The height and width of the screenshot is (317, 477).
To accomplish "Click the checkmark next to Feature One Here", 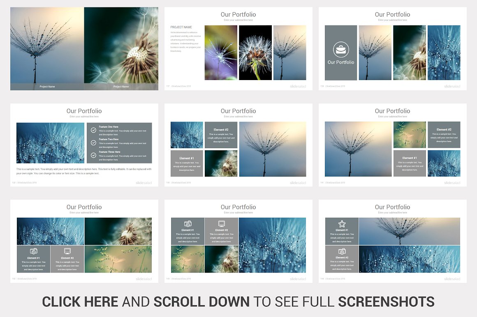I will [x=93, y=130].
